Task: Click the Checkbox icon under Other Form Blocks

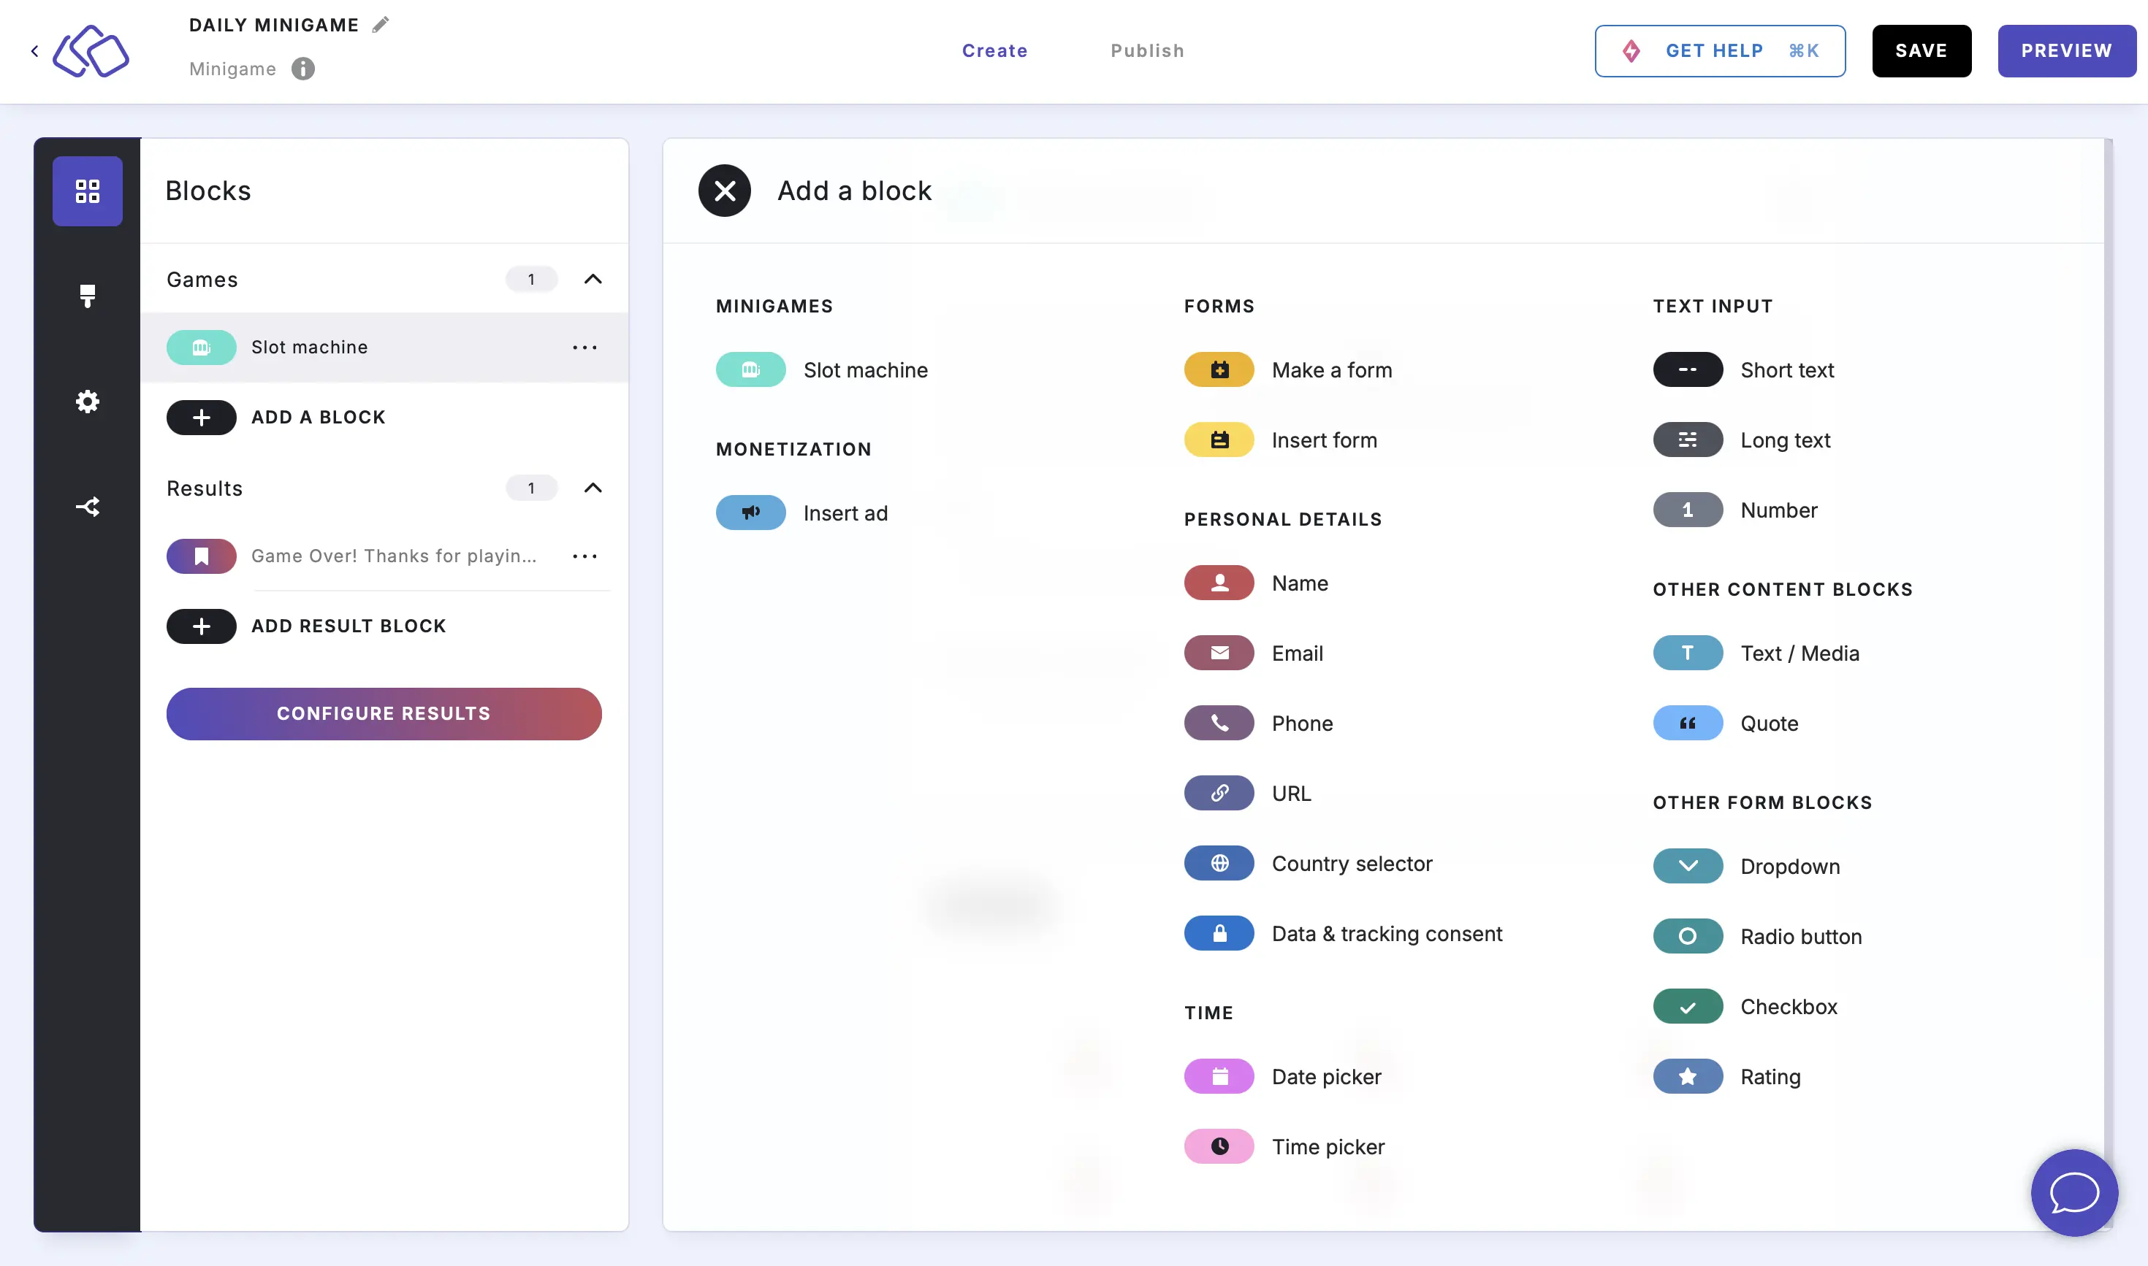Action: 1688,1005
